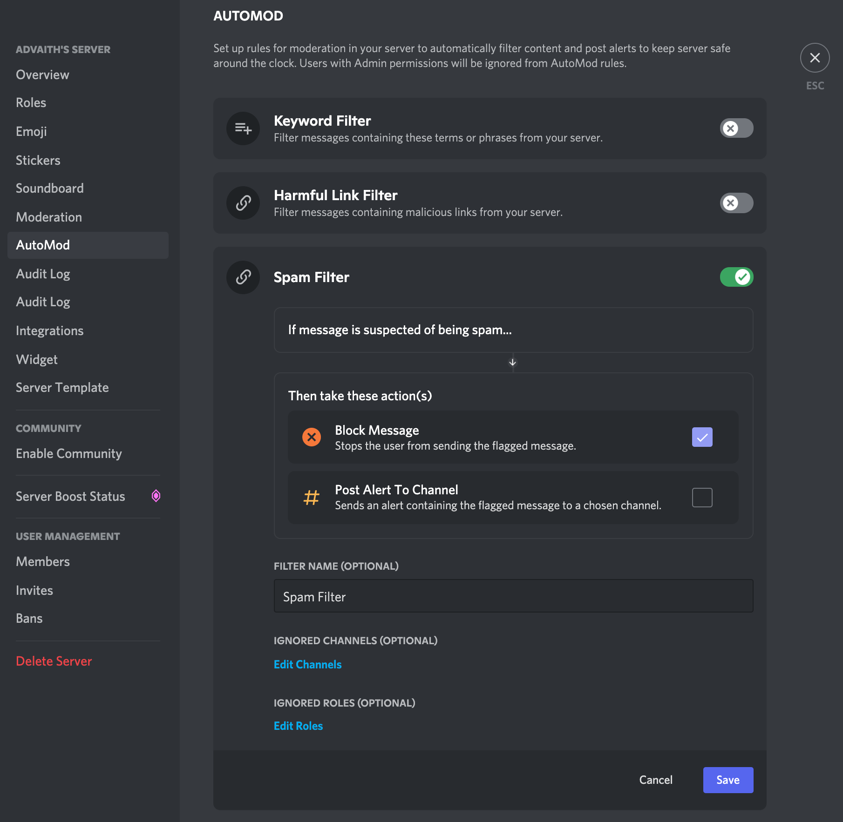Click the Spam Filter name input field

[x=513, y=596]
